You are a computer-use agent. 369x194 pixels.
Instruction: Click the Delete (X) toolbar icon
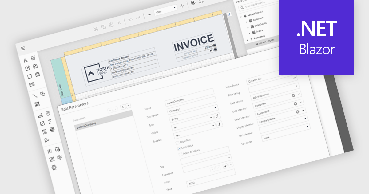tap(119, 23)
